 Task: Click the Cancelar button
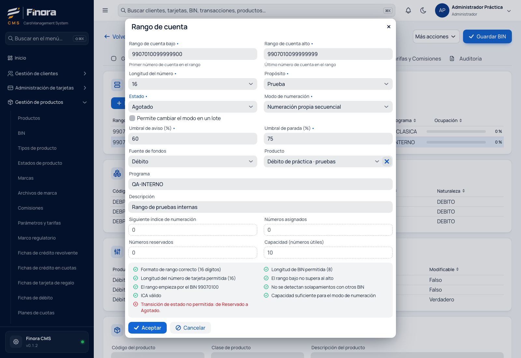point(190,328)
